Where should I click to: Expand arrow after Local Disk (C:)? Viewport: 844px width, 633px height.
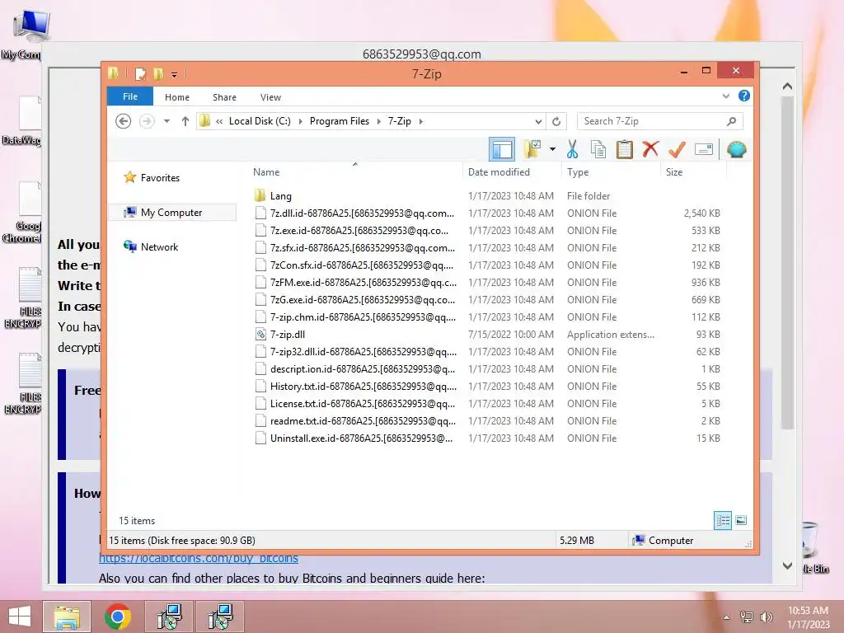click(300, 122)
